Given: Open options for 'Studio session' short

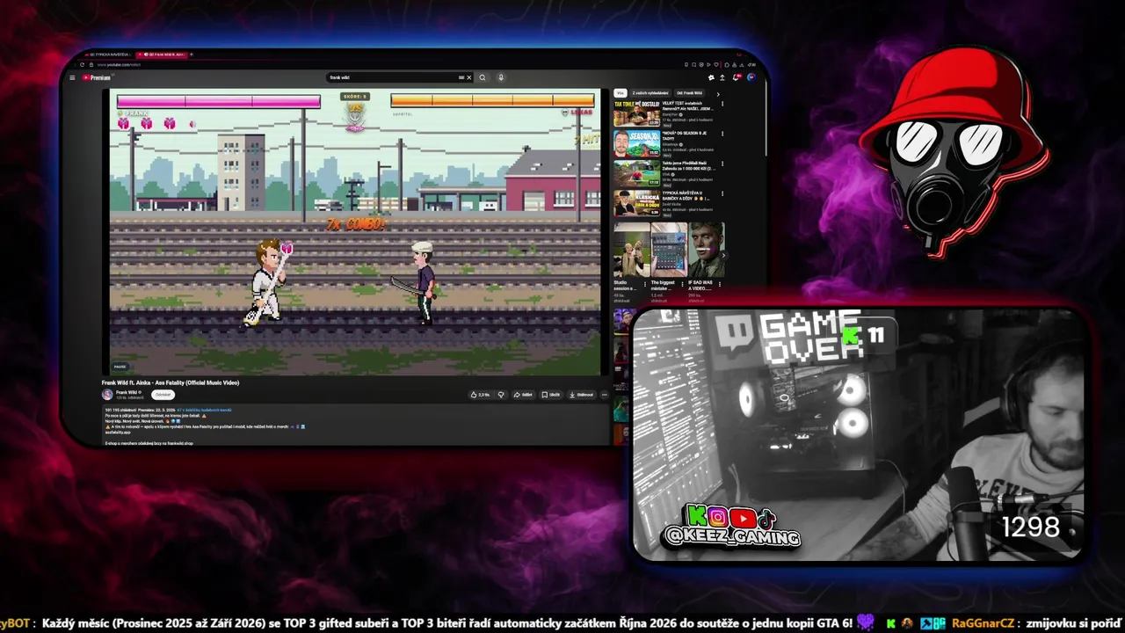Looking at the screenshot, I should pos(645,284).
